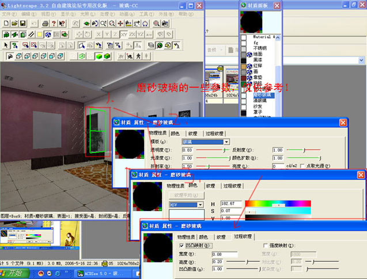Click the Open file folder icon
The width and height of the screenshot is (367, 279).
pos(14,24)
